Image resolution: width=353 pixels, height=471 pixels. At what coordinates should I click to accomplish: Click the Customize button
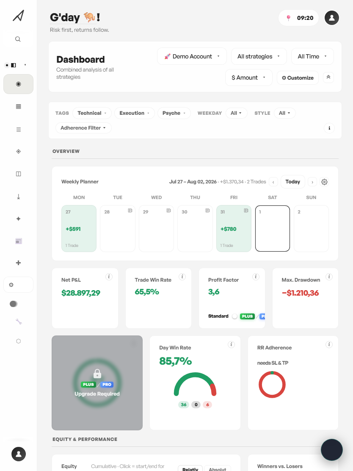tap(298, 78)
